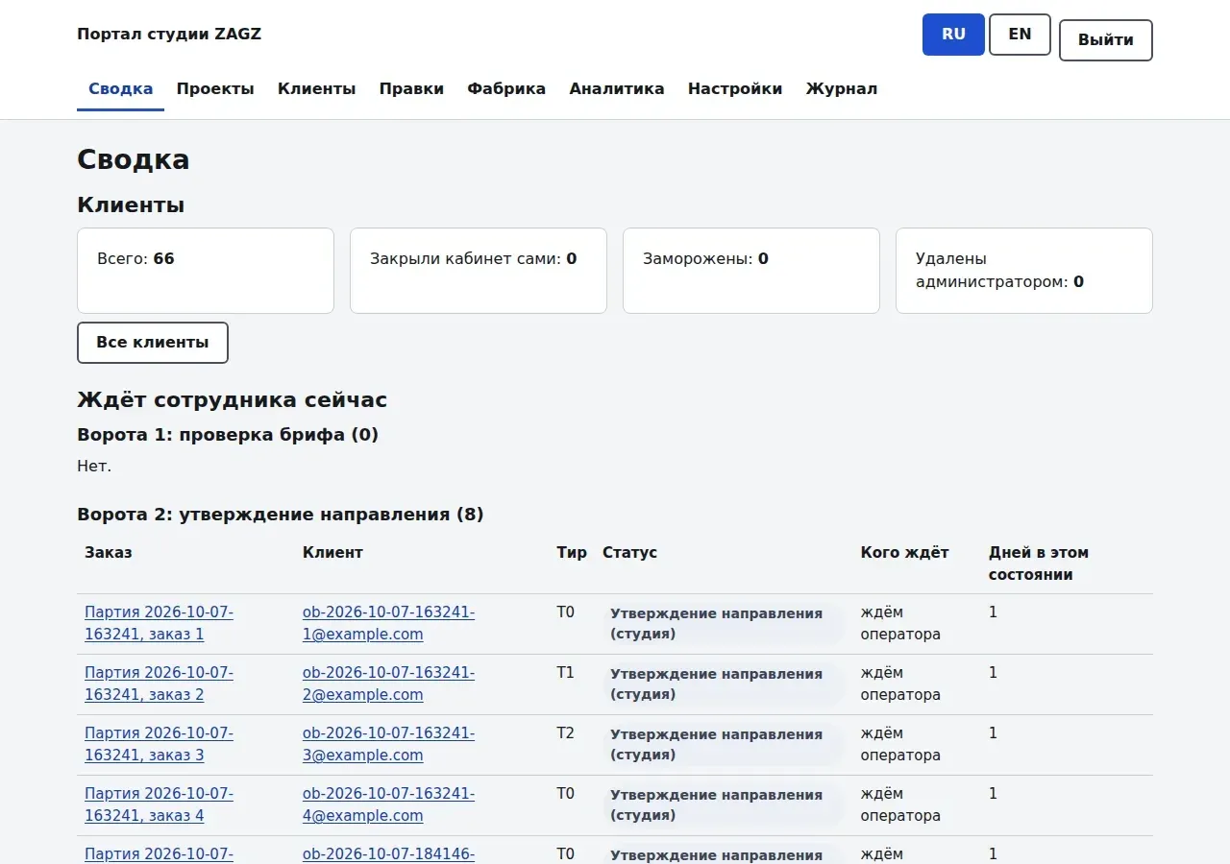The width and height of the screenshot is (1230, 864).
Task: Open the order link for заказ 4
Action: pos(159,804)
